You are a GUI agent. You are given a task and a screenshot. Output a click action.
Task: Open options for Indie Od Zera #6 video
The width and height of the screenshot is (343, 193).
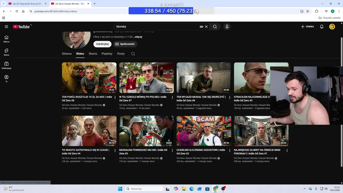coord(230,97)
